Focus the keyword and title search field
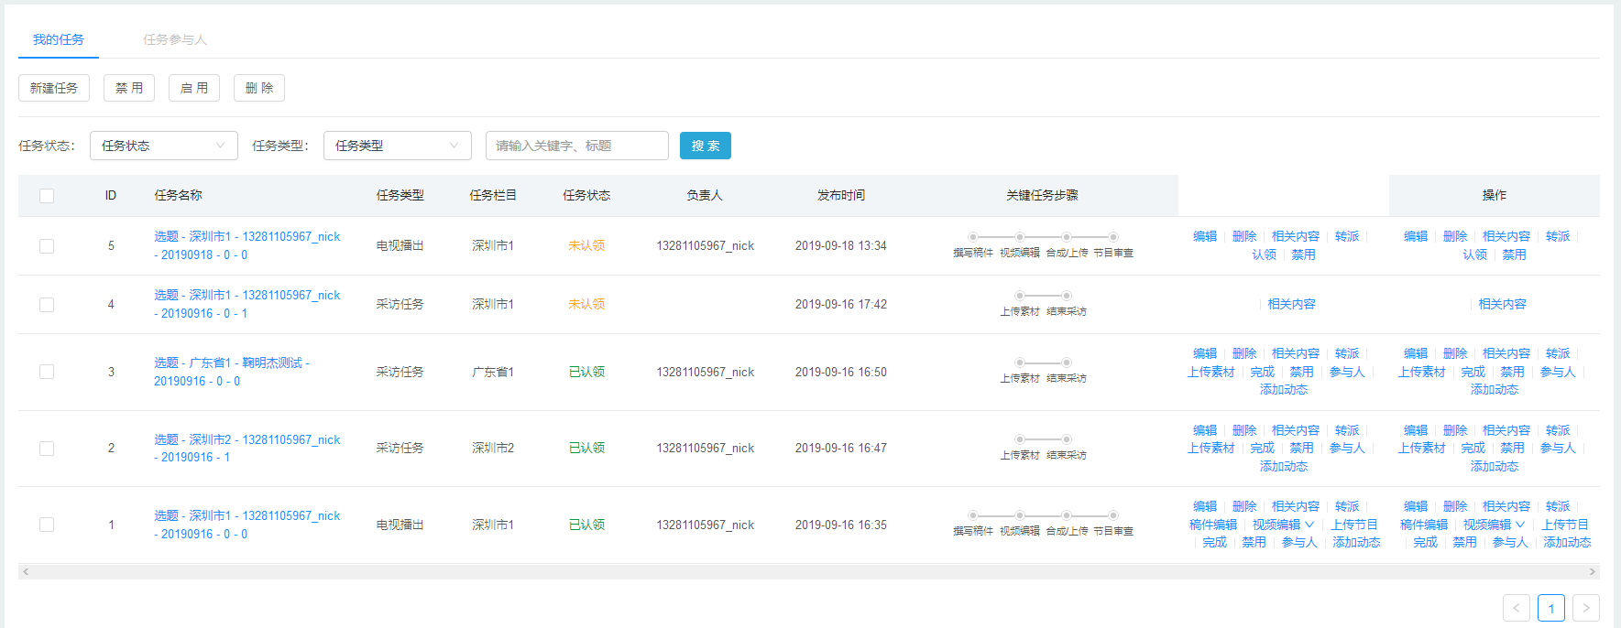This screenshot has width=1621, height=628. (x=576, y=146)
